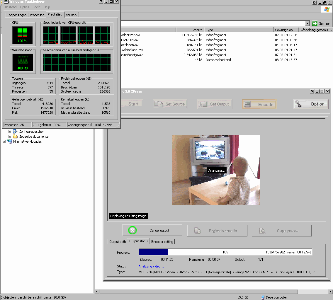
Task: Select the Databasebestand row of 48 kB
Action: click(x=218, y=60)
